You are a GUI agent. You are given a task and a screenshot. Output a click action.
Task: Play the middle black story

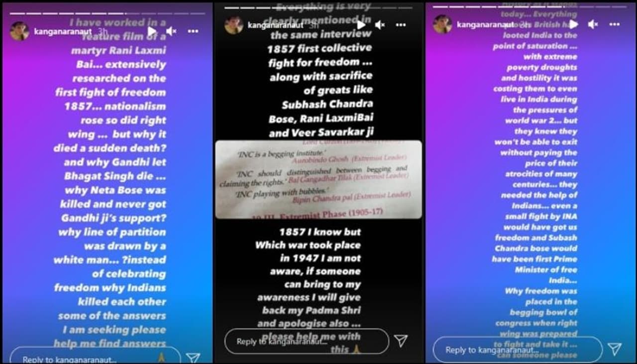click(361, 25)
